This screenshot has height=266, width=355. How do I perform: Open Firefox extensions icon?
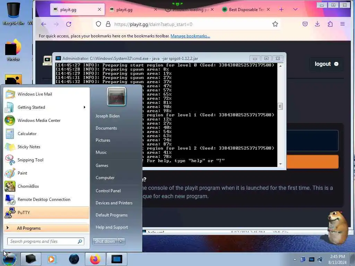point(330,24)
